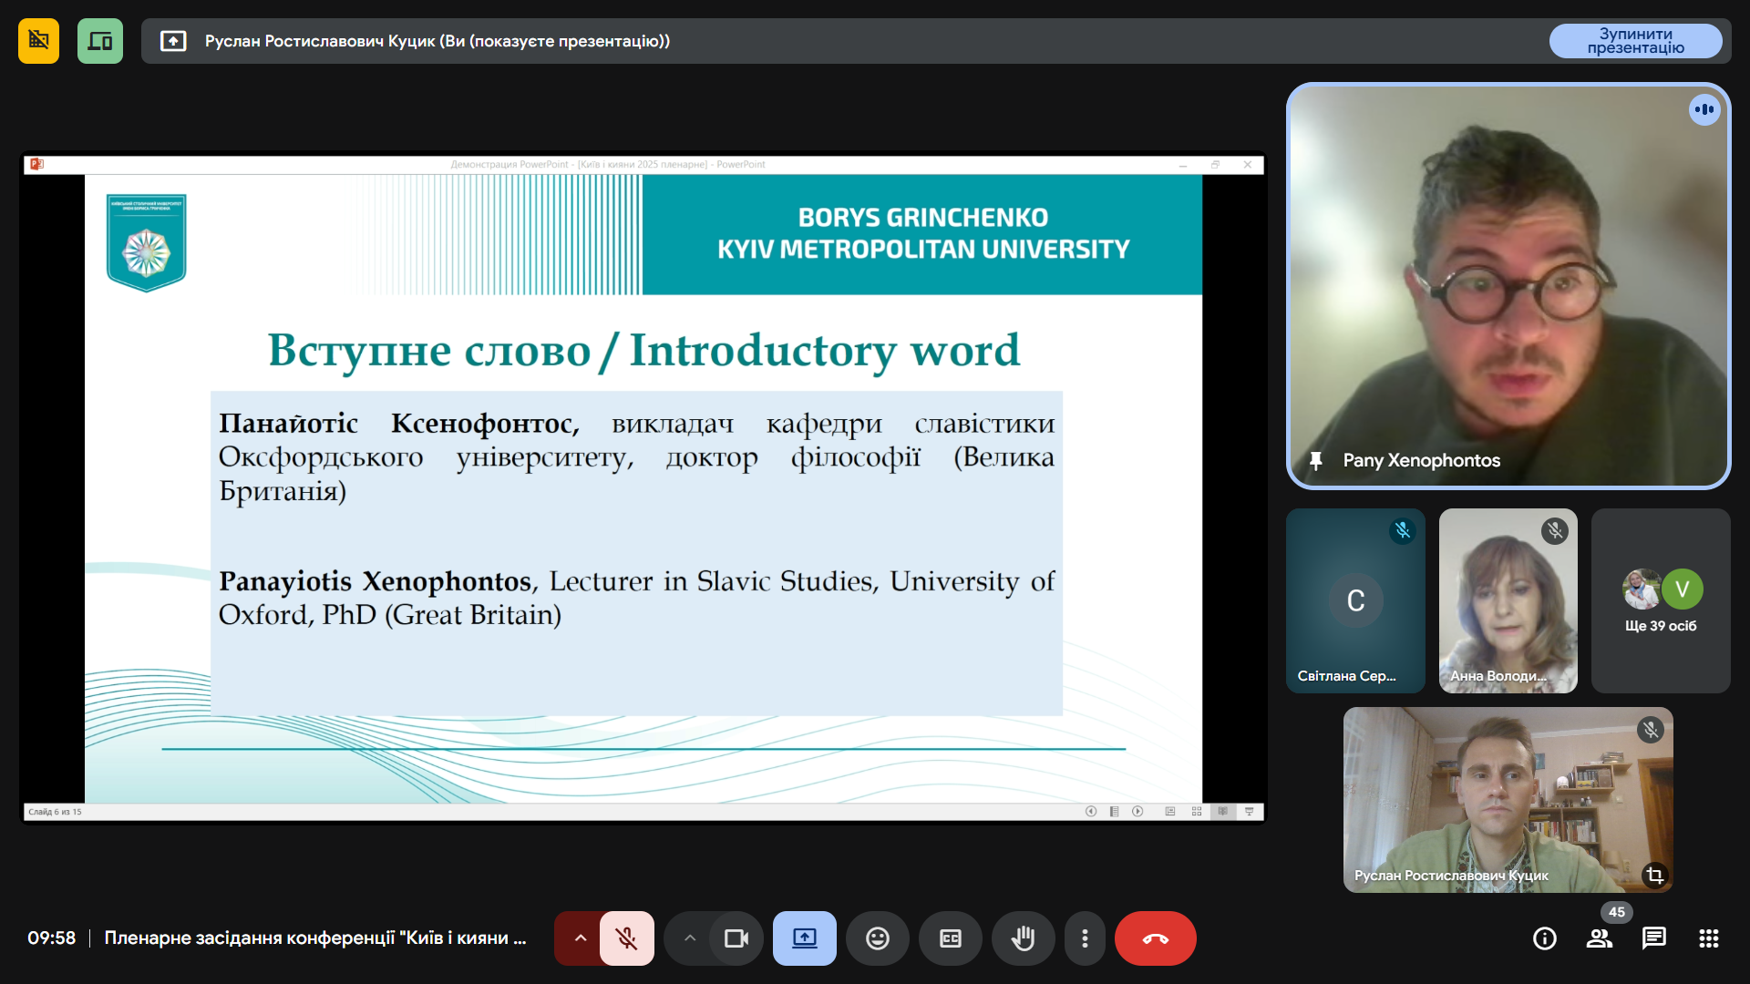Click the yellow blocked-presentation icon
The width and height of the screenshot is (1750, 984).
38,41
